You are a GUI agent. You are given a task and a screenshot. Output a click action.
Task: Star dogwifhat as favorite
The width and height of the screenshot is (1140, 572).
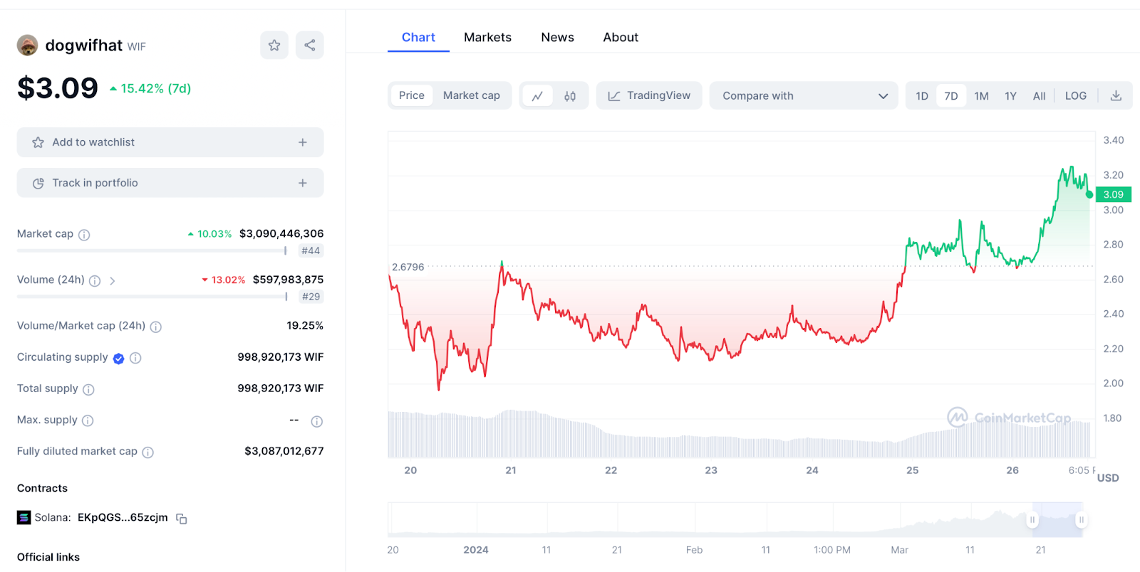pos(274,46)
